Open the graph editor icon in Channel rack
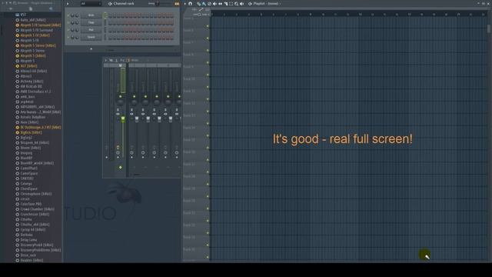This screenshot has width=492, height=277. point(177,3)
